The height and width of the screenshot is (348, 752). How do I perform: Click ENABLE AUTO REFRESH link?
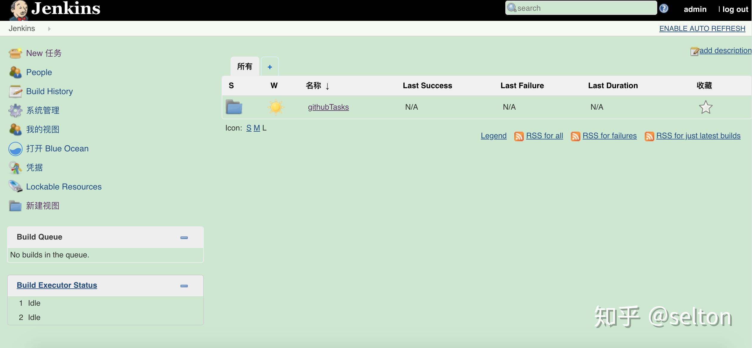click(x=702, y=28)
